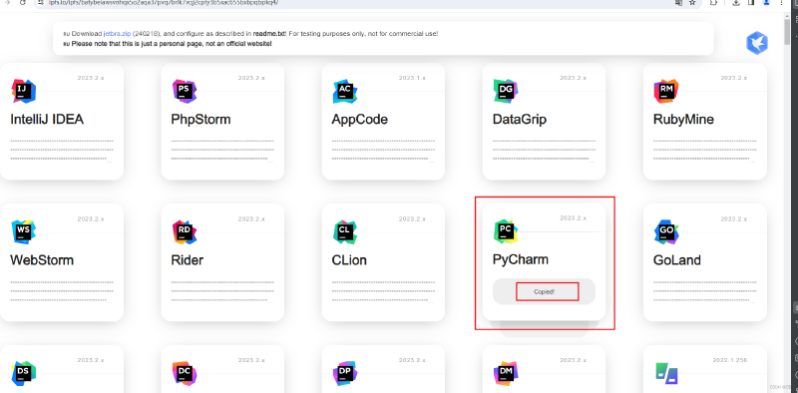Click the RubyMine RM logo icon
Viewport: 798px width, 393px height.
coord(666,92)
